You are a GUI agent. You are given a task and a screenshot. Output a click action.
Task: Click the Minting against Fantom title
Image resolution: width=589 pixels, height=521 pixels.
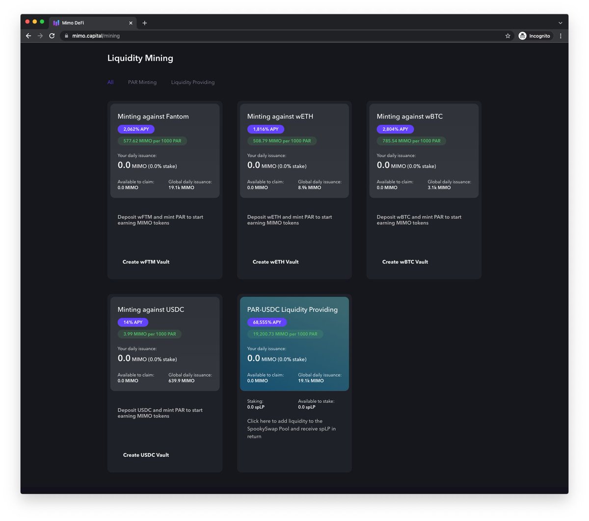(153, 116)
